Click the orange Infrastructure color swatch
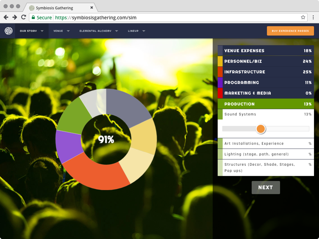 (x=220, y=72)
